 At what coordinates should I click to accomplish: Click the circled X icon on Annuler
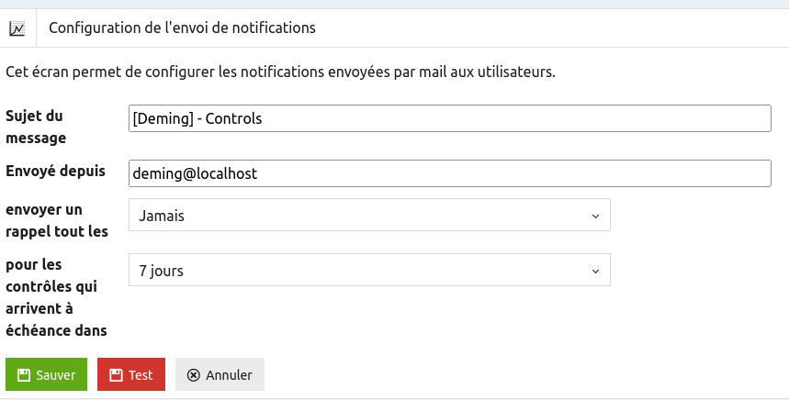click(x=193, y=375)
